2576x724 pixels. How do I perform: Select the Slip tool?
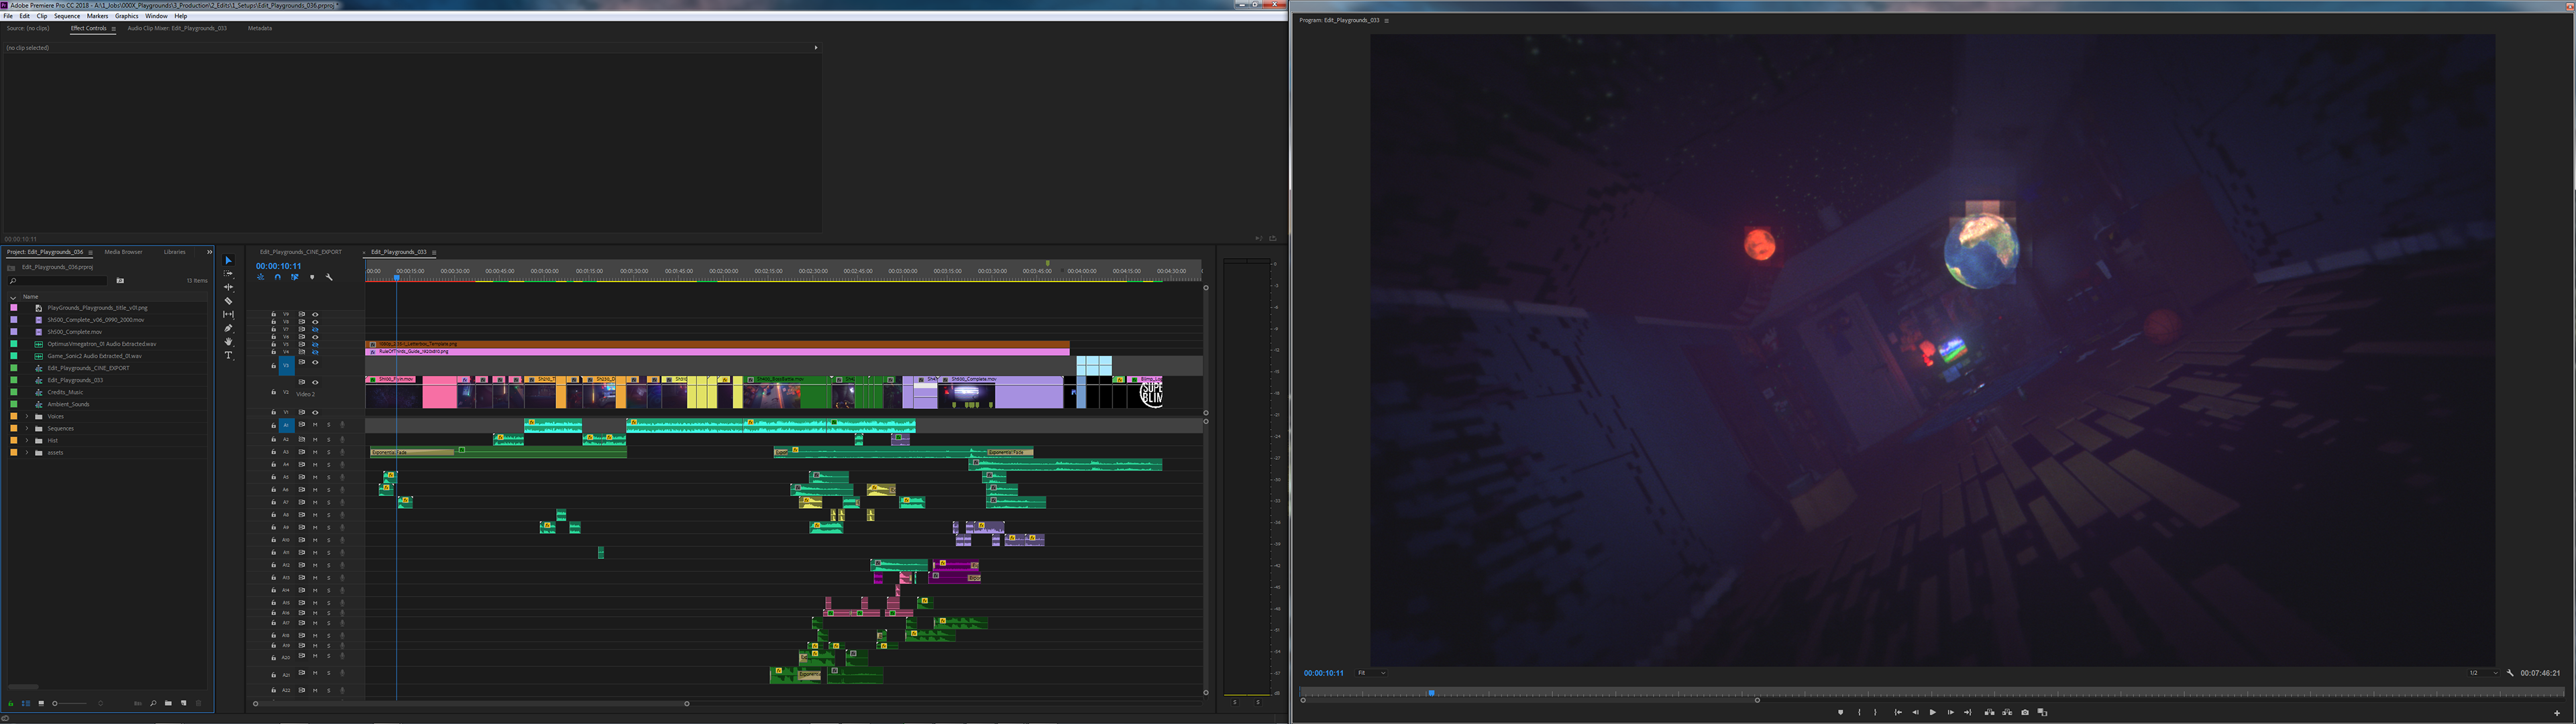(228, 314)
